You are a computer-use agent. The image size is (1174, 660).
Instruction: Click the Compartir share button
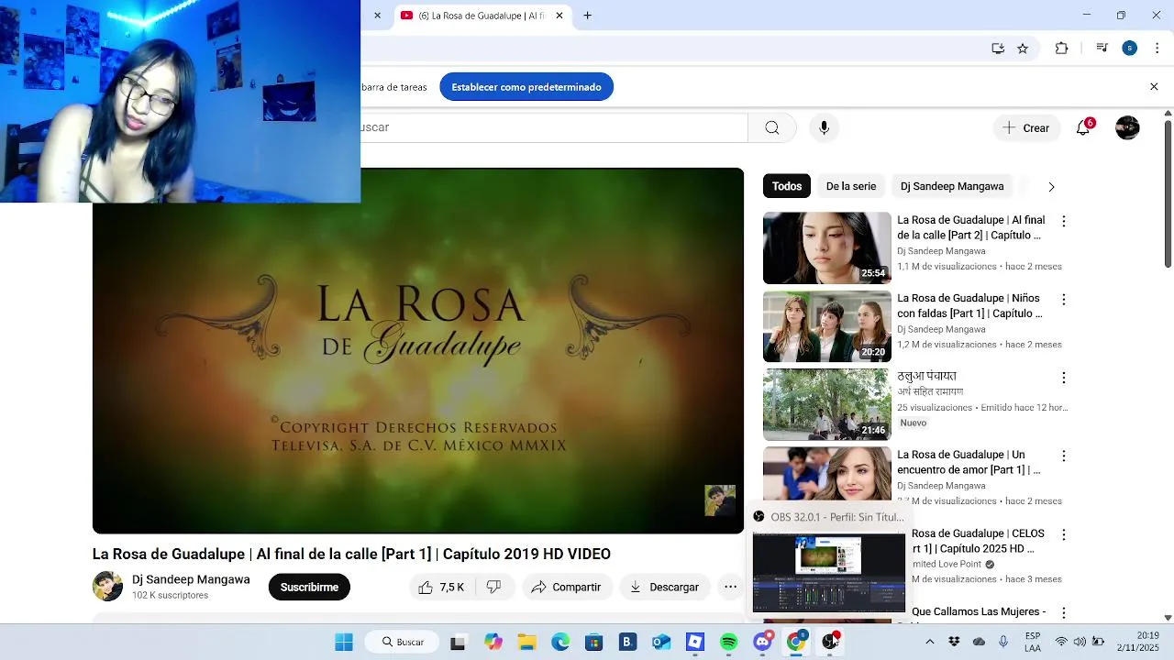[x=566, y=587]
